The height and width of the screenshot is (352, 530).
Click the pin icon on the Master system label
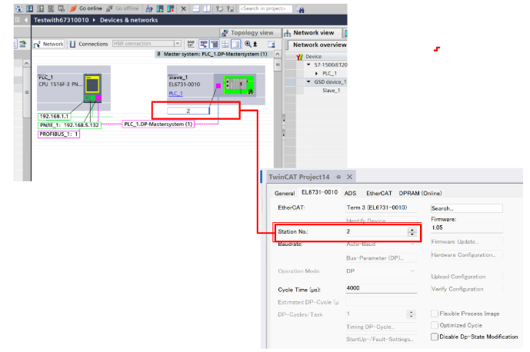tap(158, 54)
